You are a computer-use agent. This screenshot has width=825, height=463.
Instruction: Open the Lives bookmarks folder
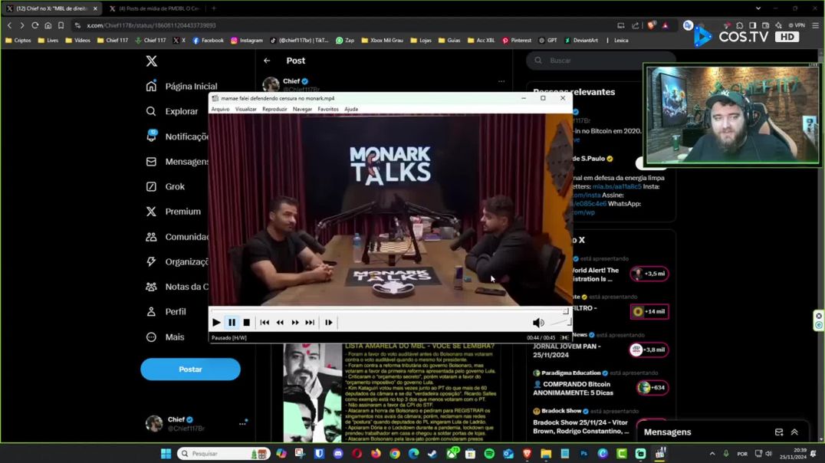48,40
